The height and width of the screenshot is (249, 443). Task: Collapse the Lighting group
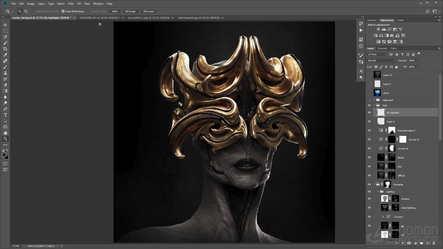pos(378,192)
